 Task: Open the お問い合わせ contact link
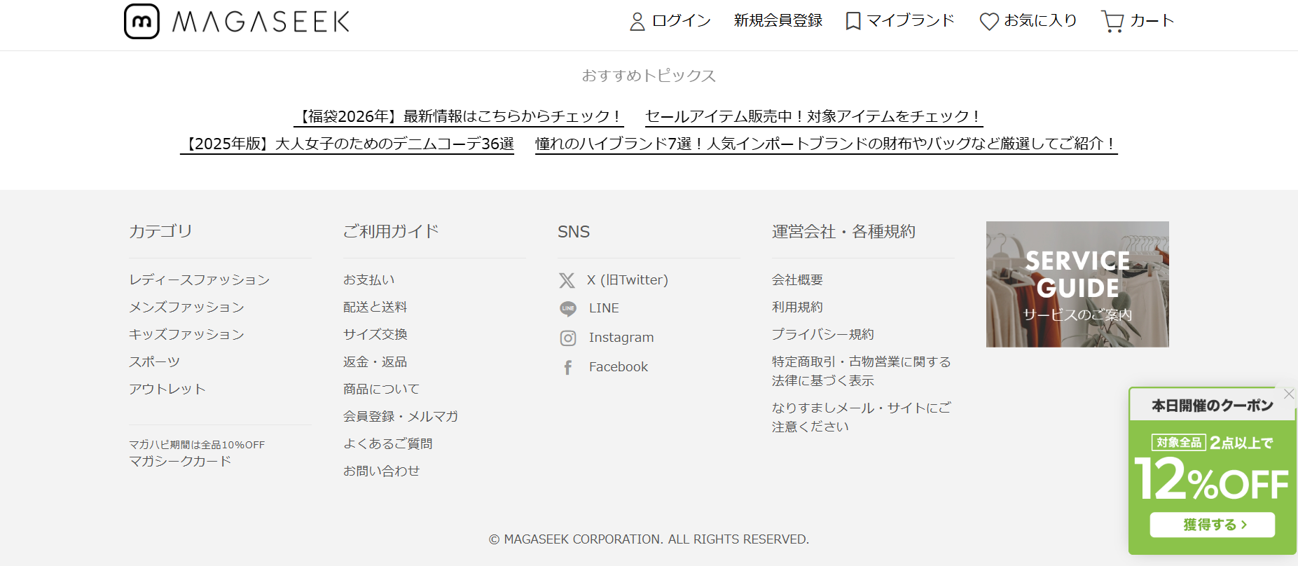381,471
